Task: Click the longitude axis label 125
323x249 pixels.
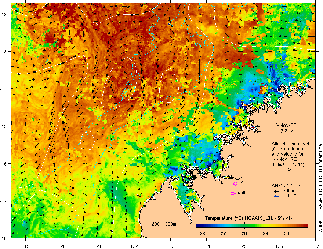Action: (x=243, y=246)
